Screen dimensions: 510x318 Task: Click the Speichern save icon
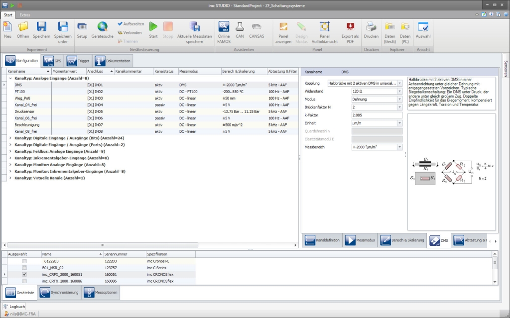click(x=41, y=27)
